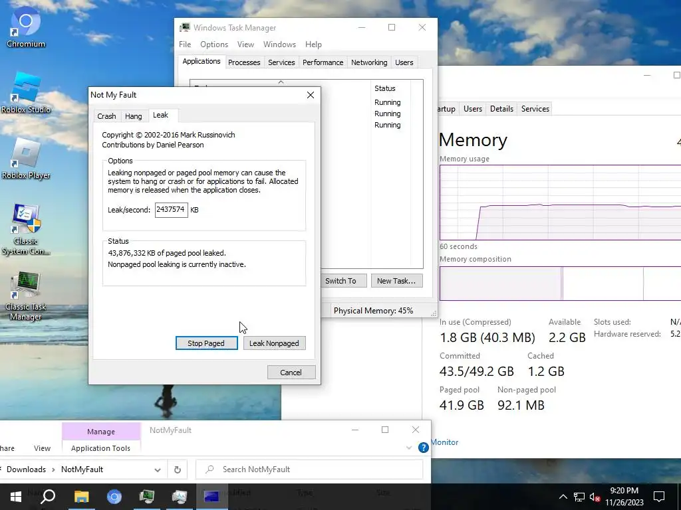Click the Leak/second KB input field
The image size is (681, 510).
[171, 209]
